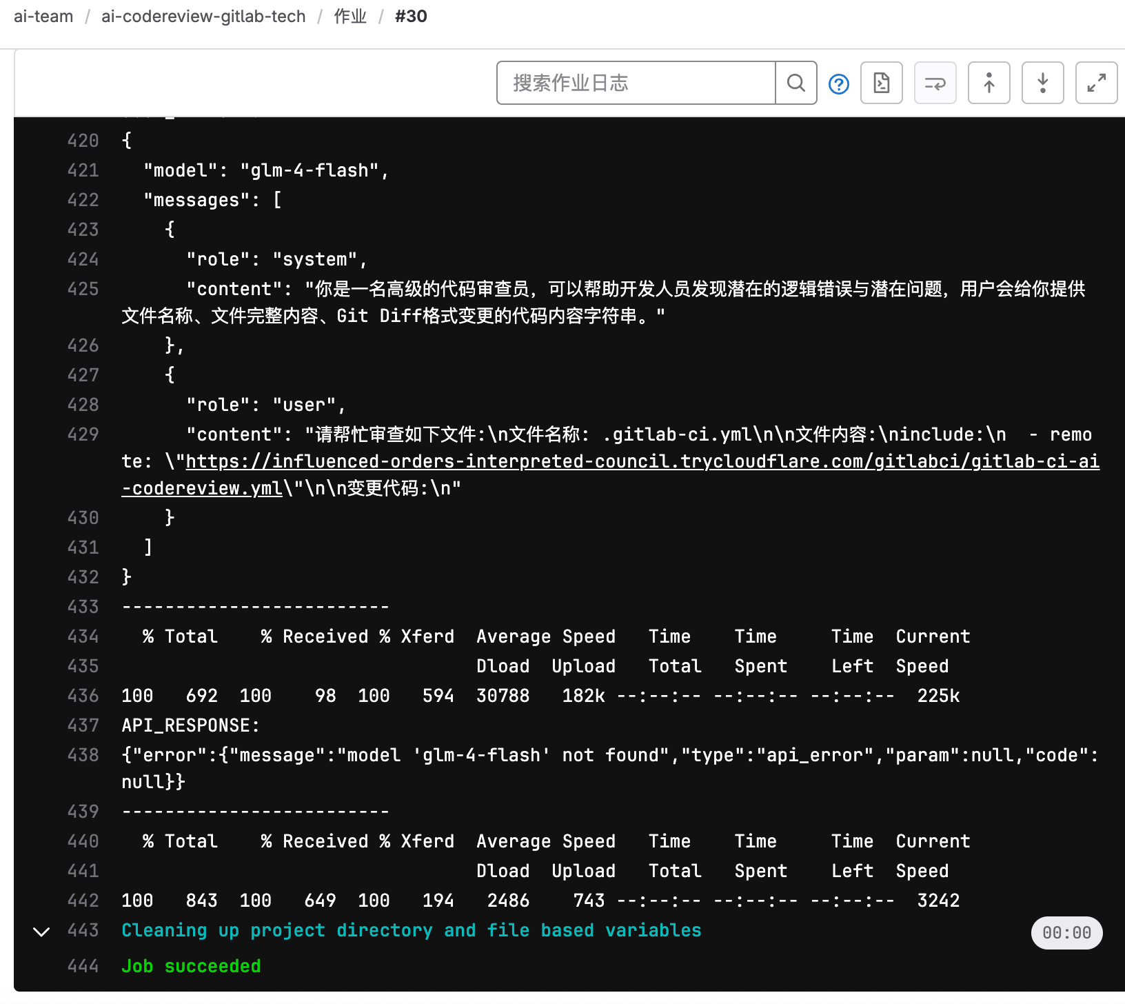Click the "model": "glm-4-flash" line
This screenshot has height=1004, width=1125.
tap(266, 170)
